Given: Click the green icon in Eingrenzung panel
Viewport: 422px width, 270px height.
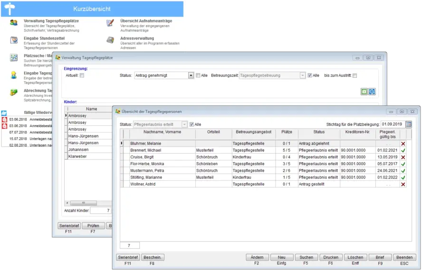Looking at the screenshot, I should pos(364,92).
